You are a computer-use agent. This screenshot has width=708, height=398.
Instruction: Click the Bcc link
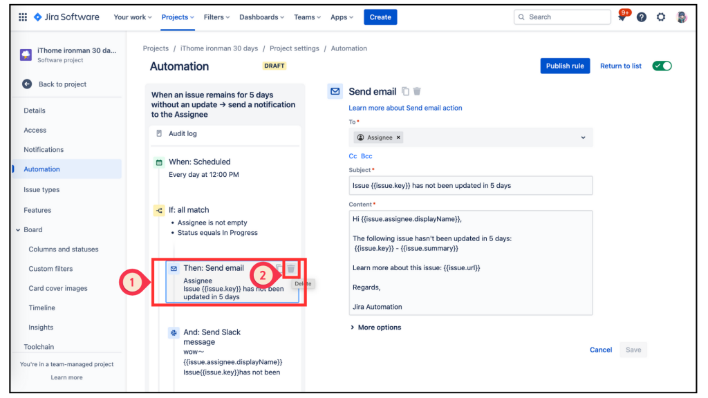(366, 156)
